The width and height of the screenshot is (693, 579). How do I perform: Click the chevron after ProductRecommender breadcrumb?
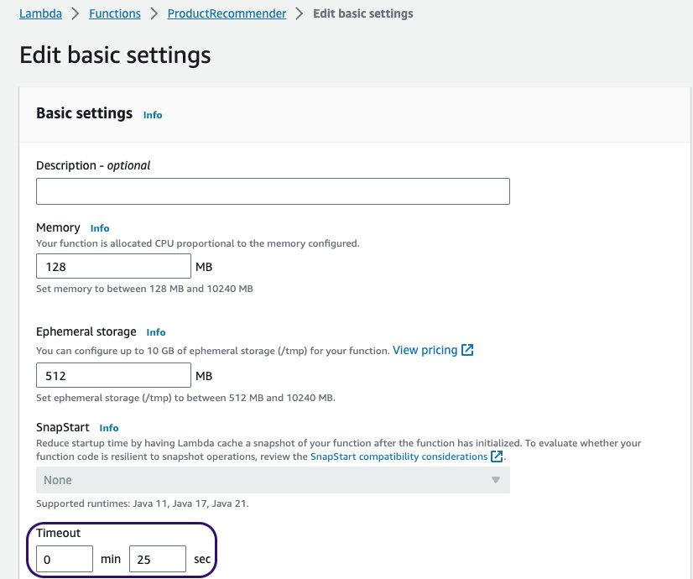click(300, 13)
